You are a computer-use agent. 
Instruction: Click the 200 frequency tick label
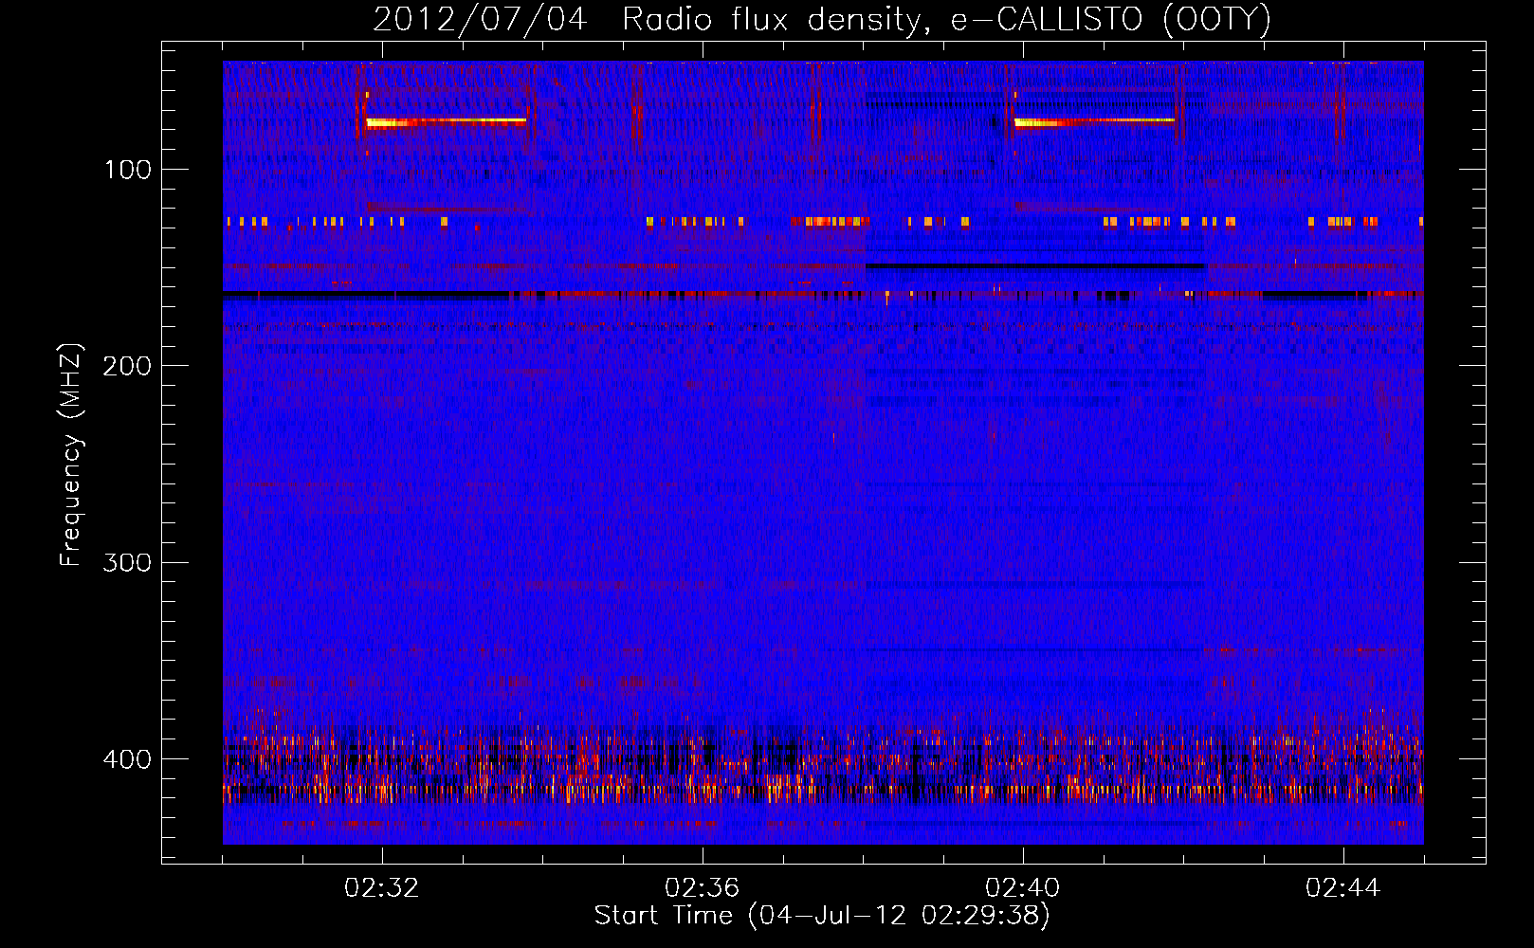point(128,366)
